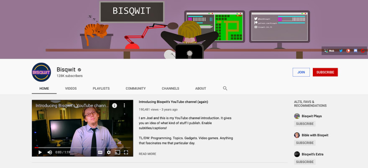The image size is (368, 168).
Task: Open the Patreon link icon in banner
Action: [348, 50]
